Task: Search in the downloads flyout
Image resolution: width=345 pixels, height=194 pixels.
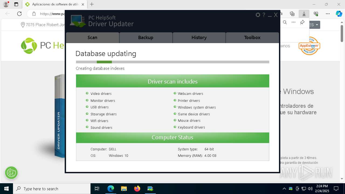Action: pos(285,22)
